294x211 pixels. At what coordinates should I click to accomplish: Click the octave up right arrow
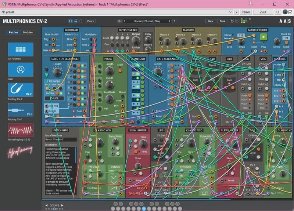(x=62, y=205)
